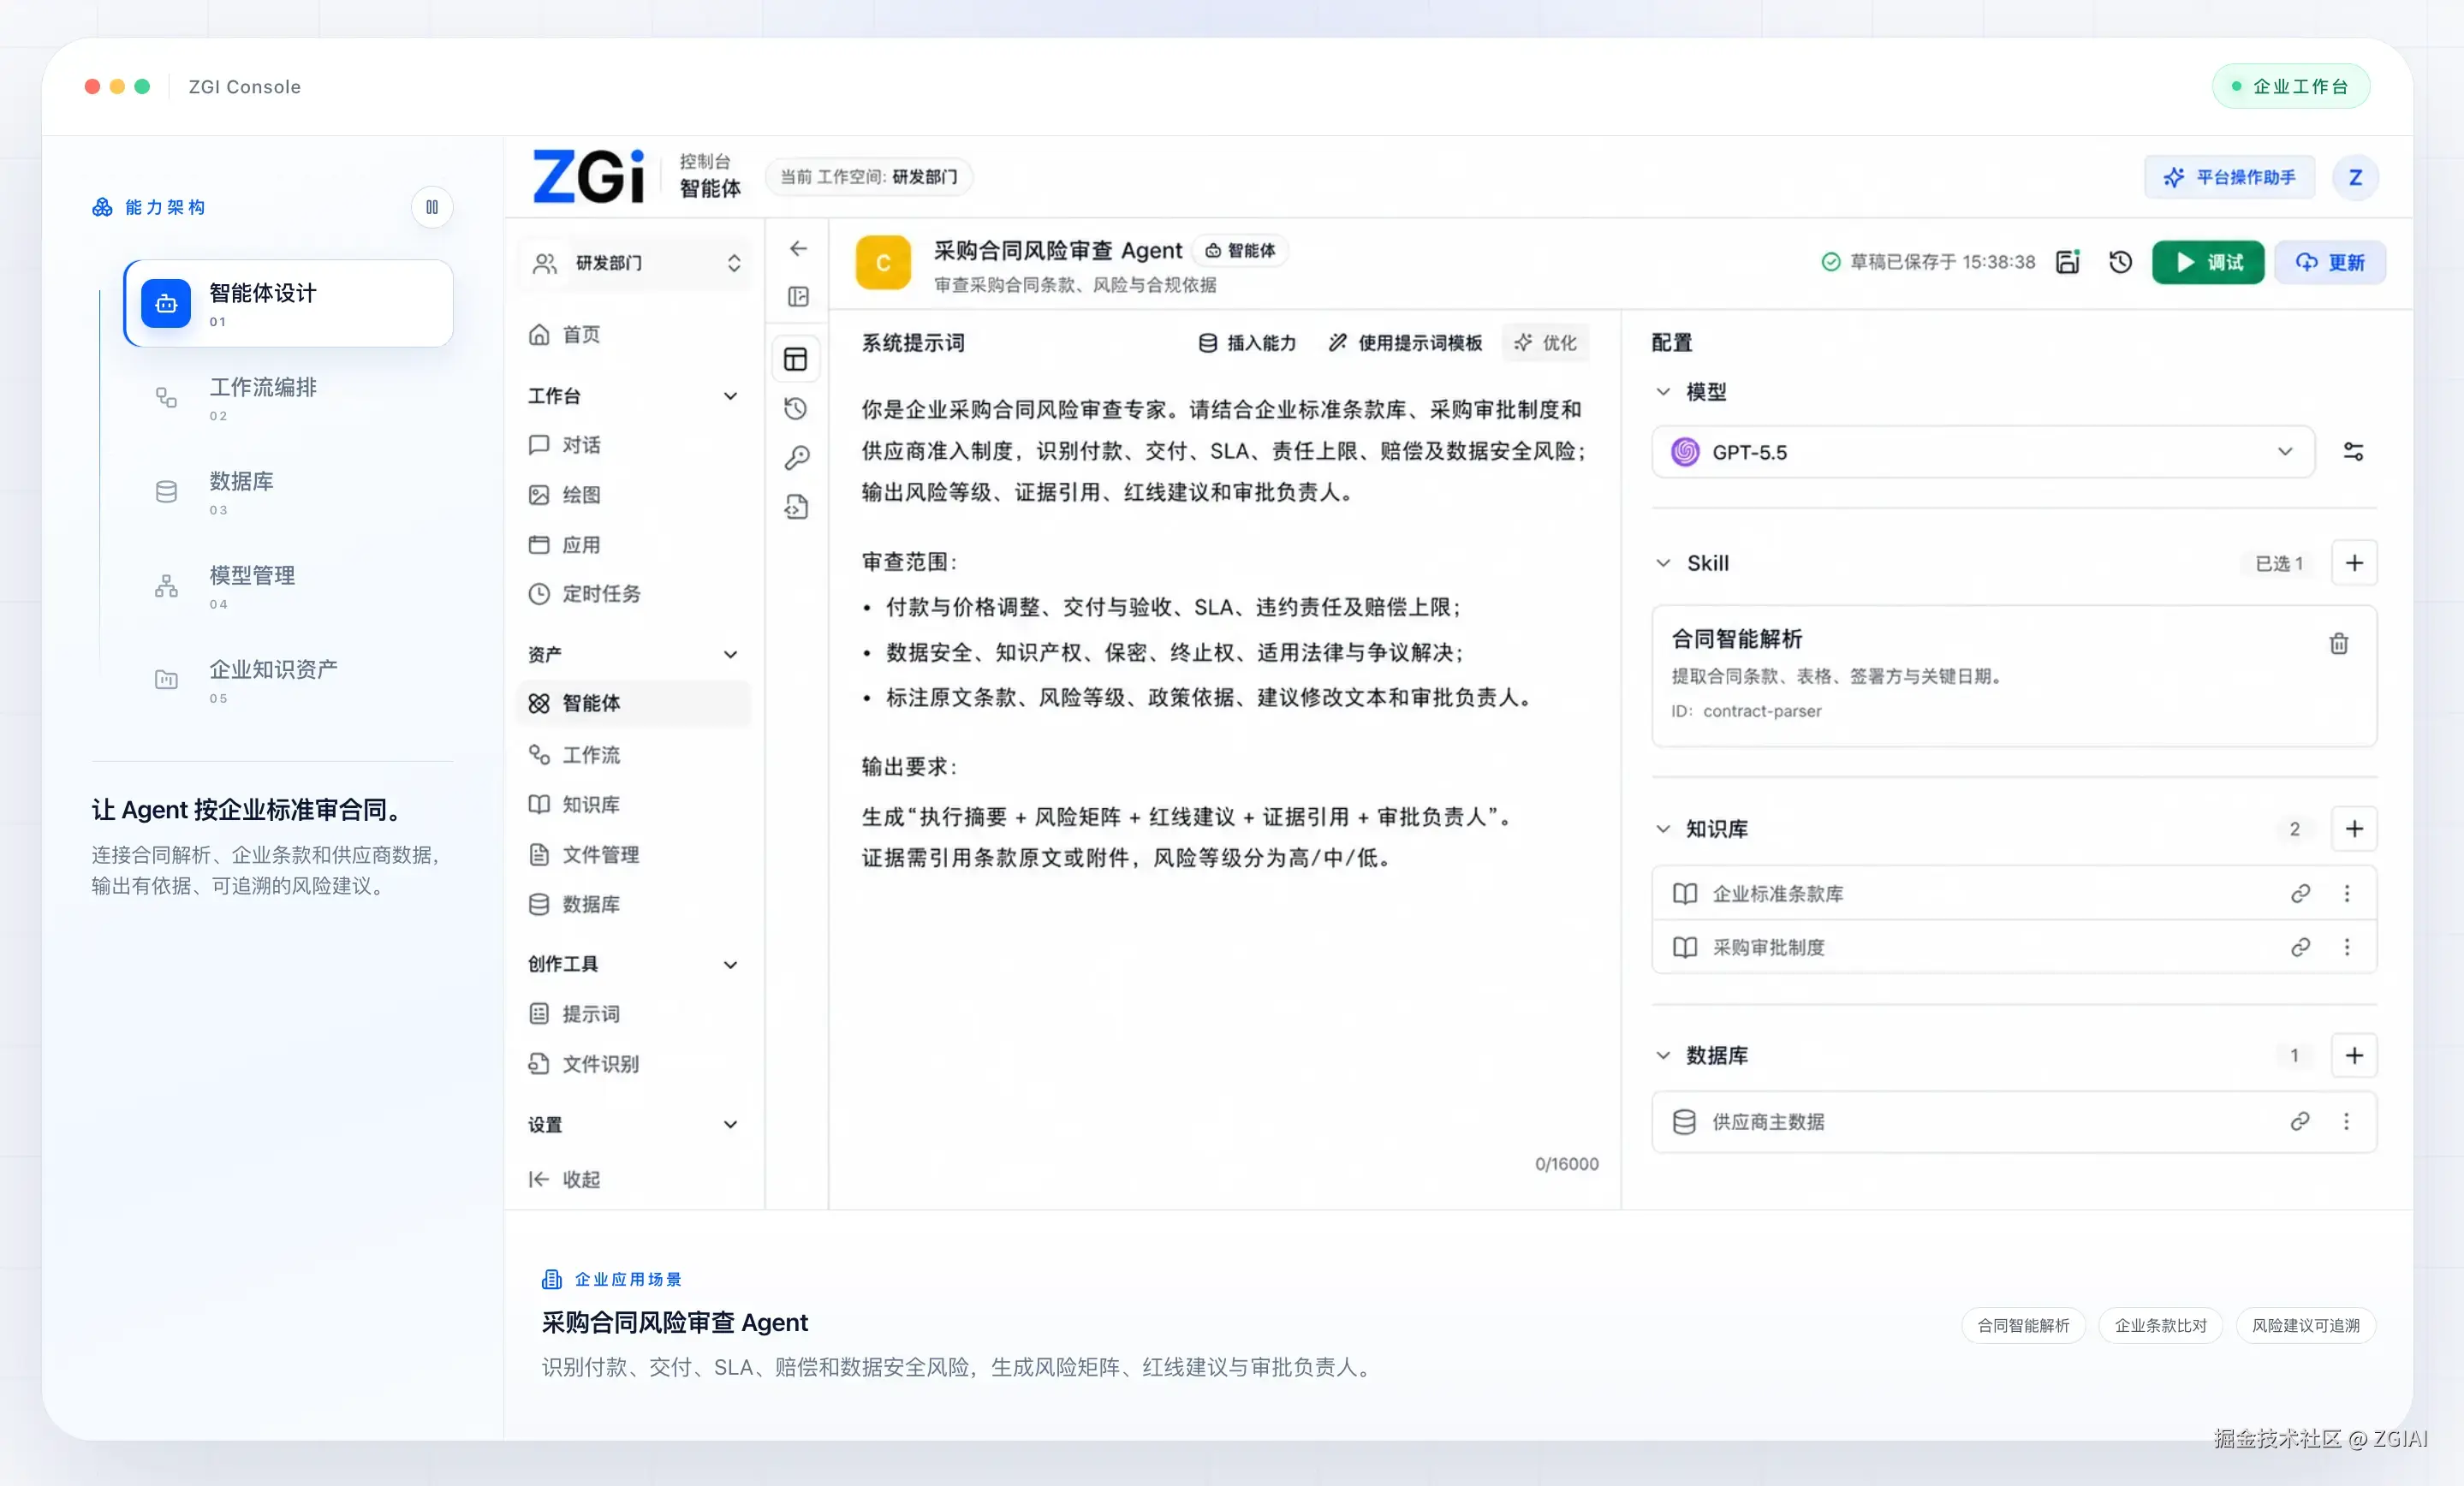The width and height of the screenshot is (2464, 1486).
Task: Click 使用提示词模板
Action: 1405,343
